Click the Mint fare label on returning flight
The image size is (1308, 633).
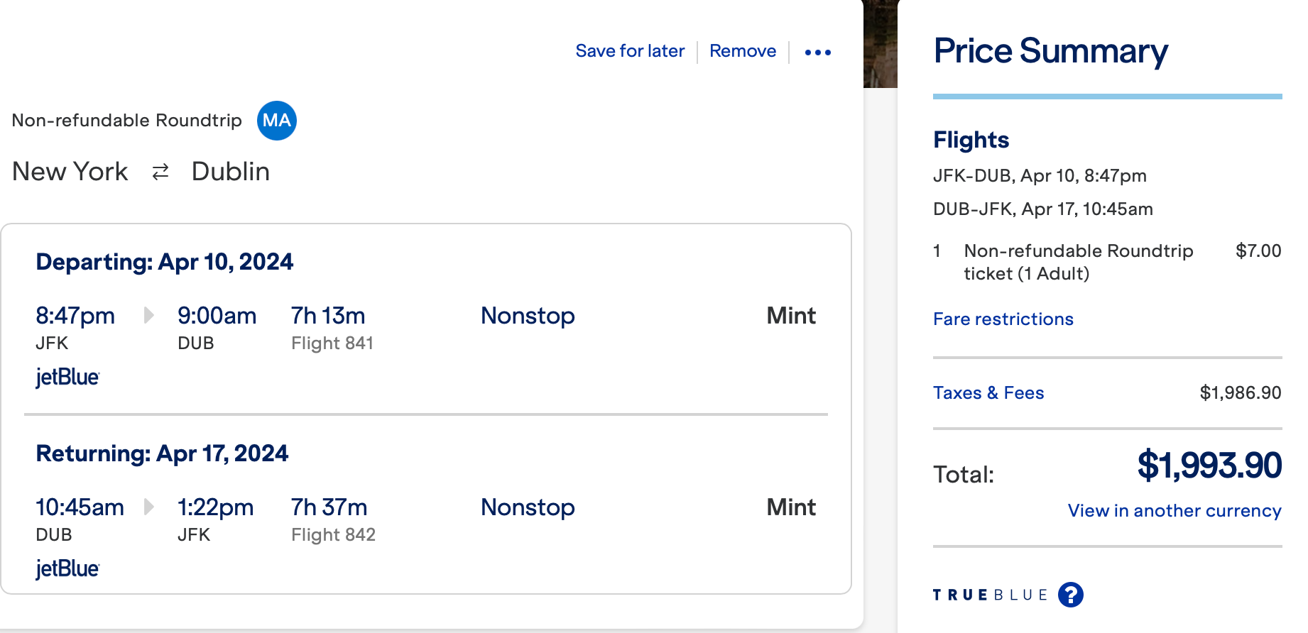point(791,507)
